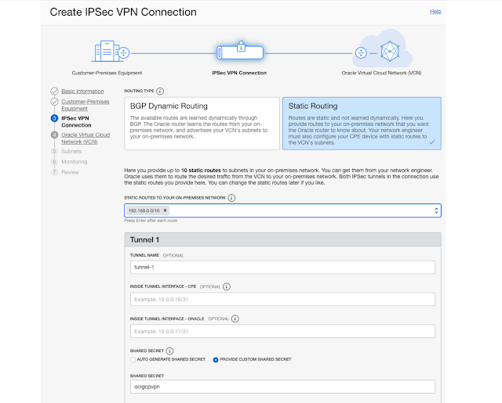Show Inside Tunnel Interface - Oracle info icon
The height and width of the screenshot is (403, 502).
(x=235, y=318)
